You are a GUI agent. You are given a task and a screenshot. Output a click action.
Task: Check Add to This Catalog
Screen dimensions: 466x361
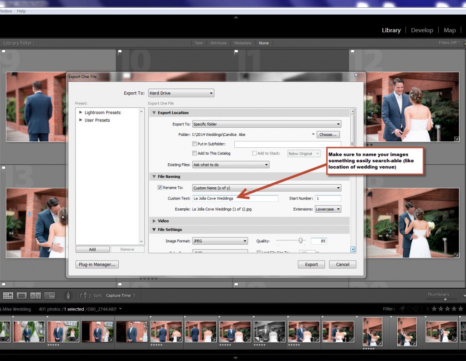click(x=195, y=153)
